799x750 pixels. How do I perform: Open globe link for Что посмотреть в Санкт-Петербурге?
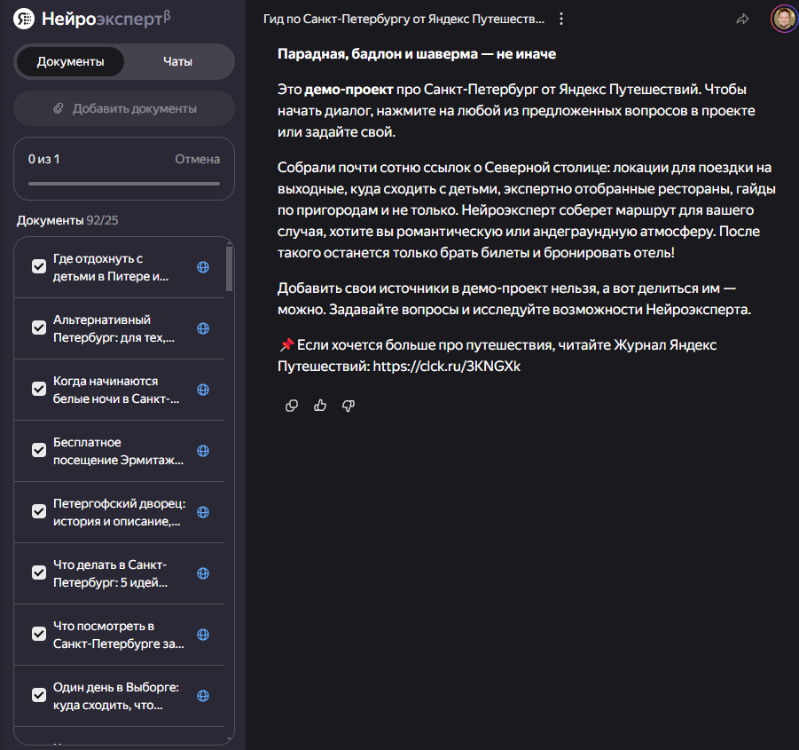(x=203, y=635)
